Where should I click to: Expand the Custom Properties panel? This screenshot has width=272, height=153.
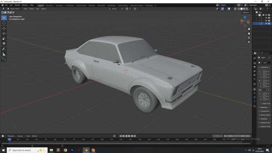(x=265, y=126)
